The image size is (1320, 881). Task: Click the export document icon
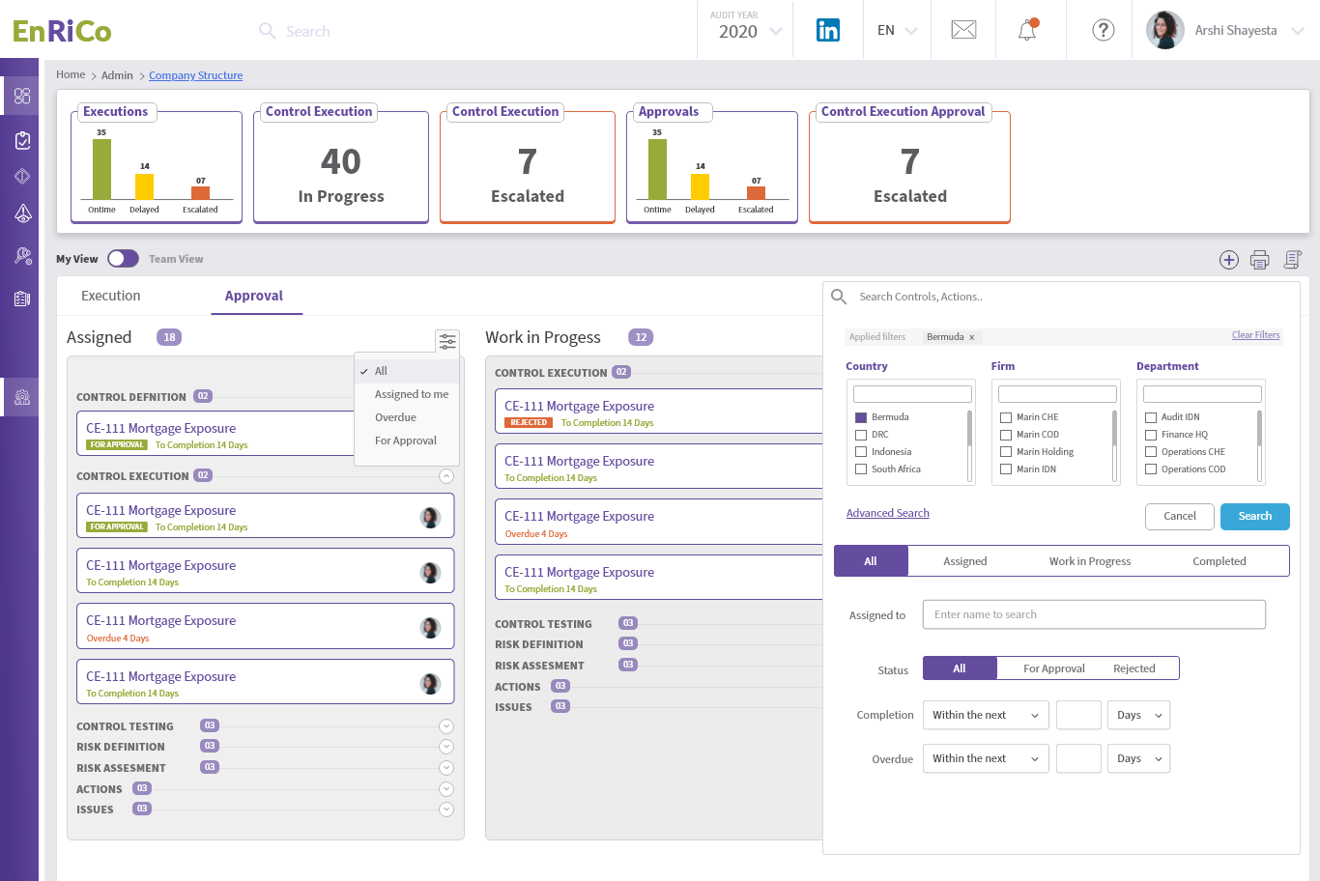click(1293, 259)
